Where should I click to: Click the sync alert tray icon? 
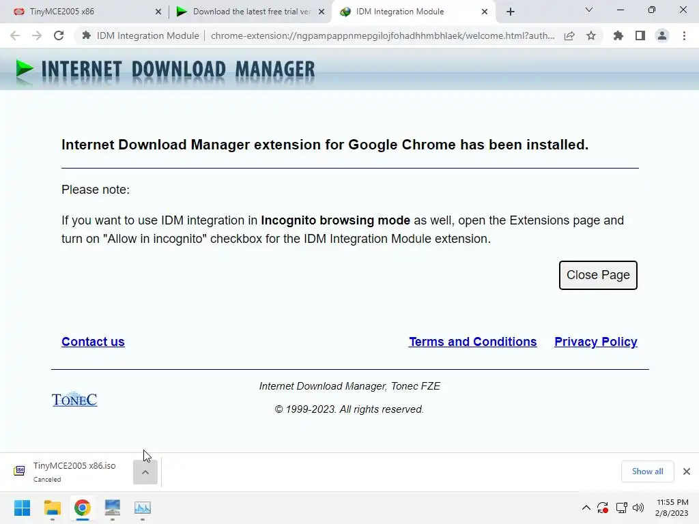603,508
